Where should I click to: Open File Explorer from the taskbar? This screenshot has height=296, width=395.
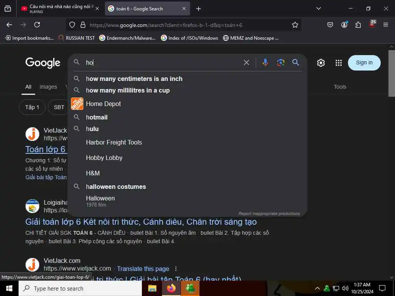point(152,288)
